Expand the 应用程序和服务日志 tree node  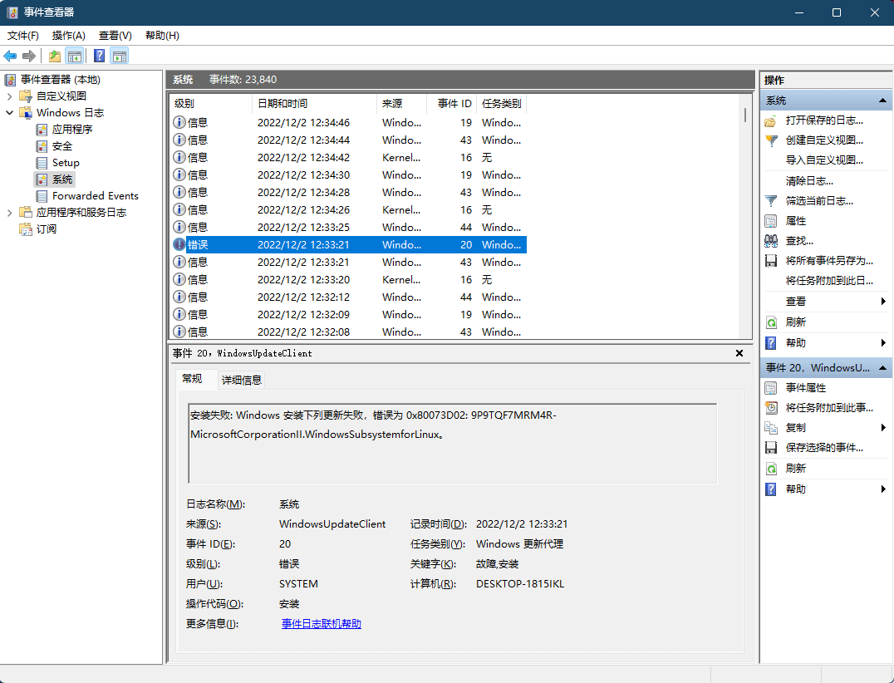click(9, 212)
